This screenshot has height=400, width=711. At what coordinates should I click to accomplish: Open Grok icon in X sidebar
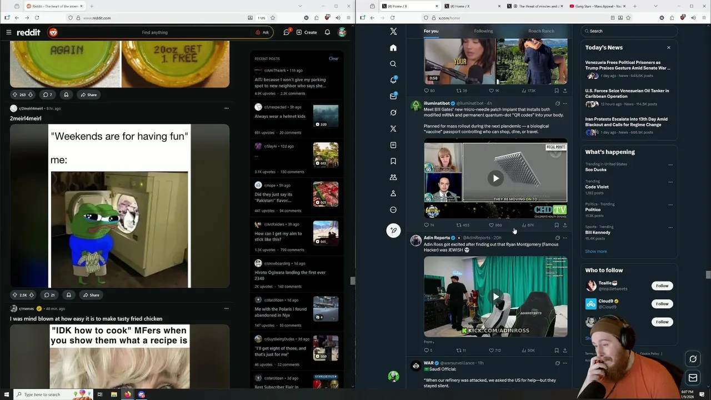coord(393,112)
